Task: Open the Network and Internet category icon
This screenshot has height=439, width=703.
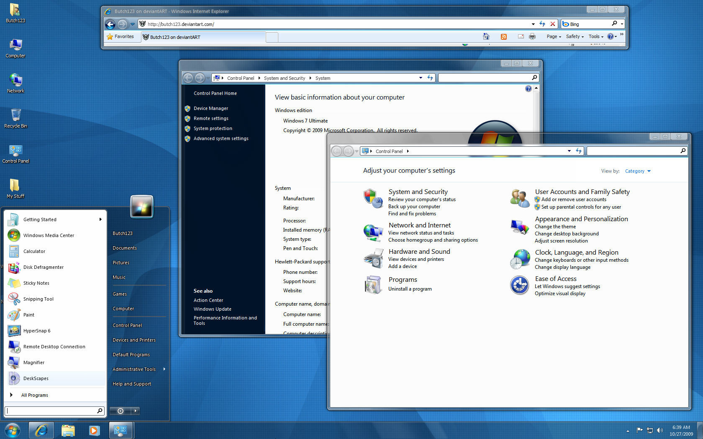Action: point(373,232)
